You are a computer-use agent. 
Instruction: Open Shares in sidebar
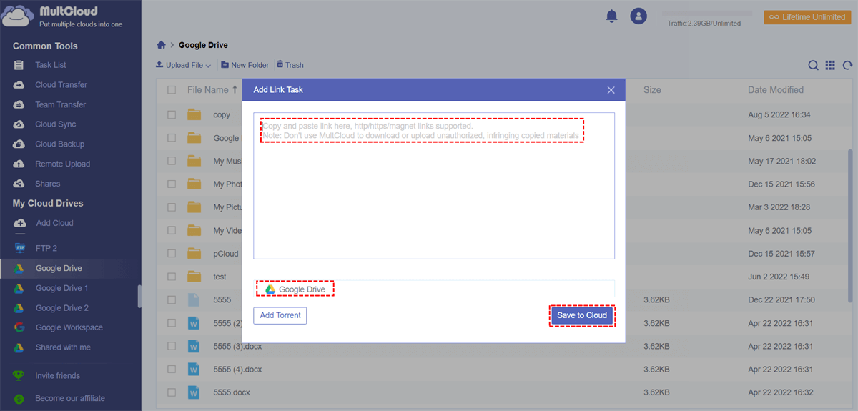point(47,184)
